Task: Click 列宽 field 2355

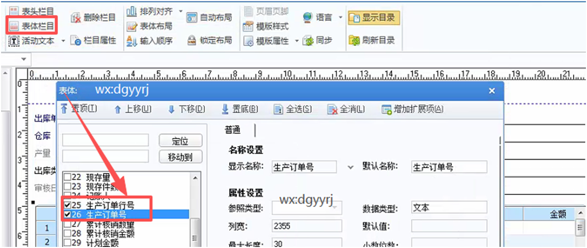Action: pos(306,226)
